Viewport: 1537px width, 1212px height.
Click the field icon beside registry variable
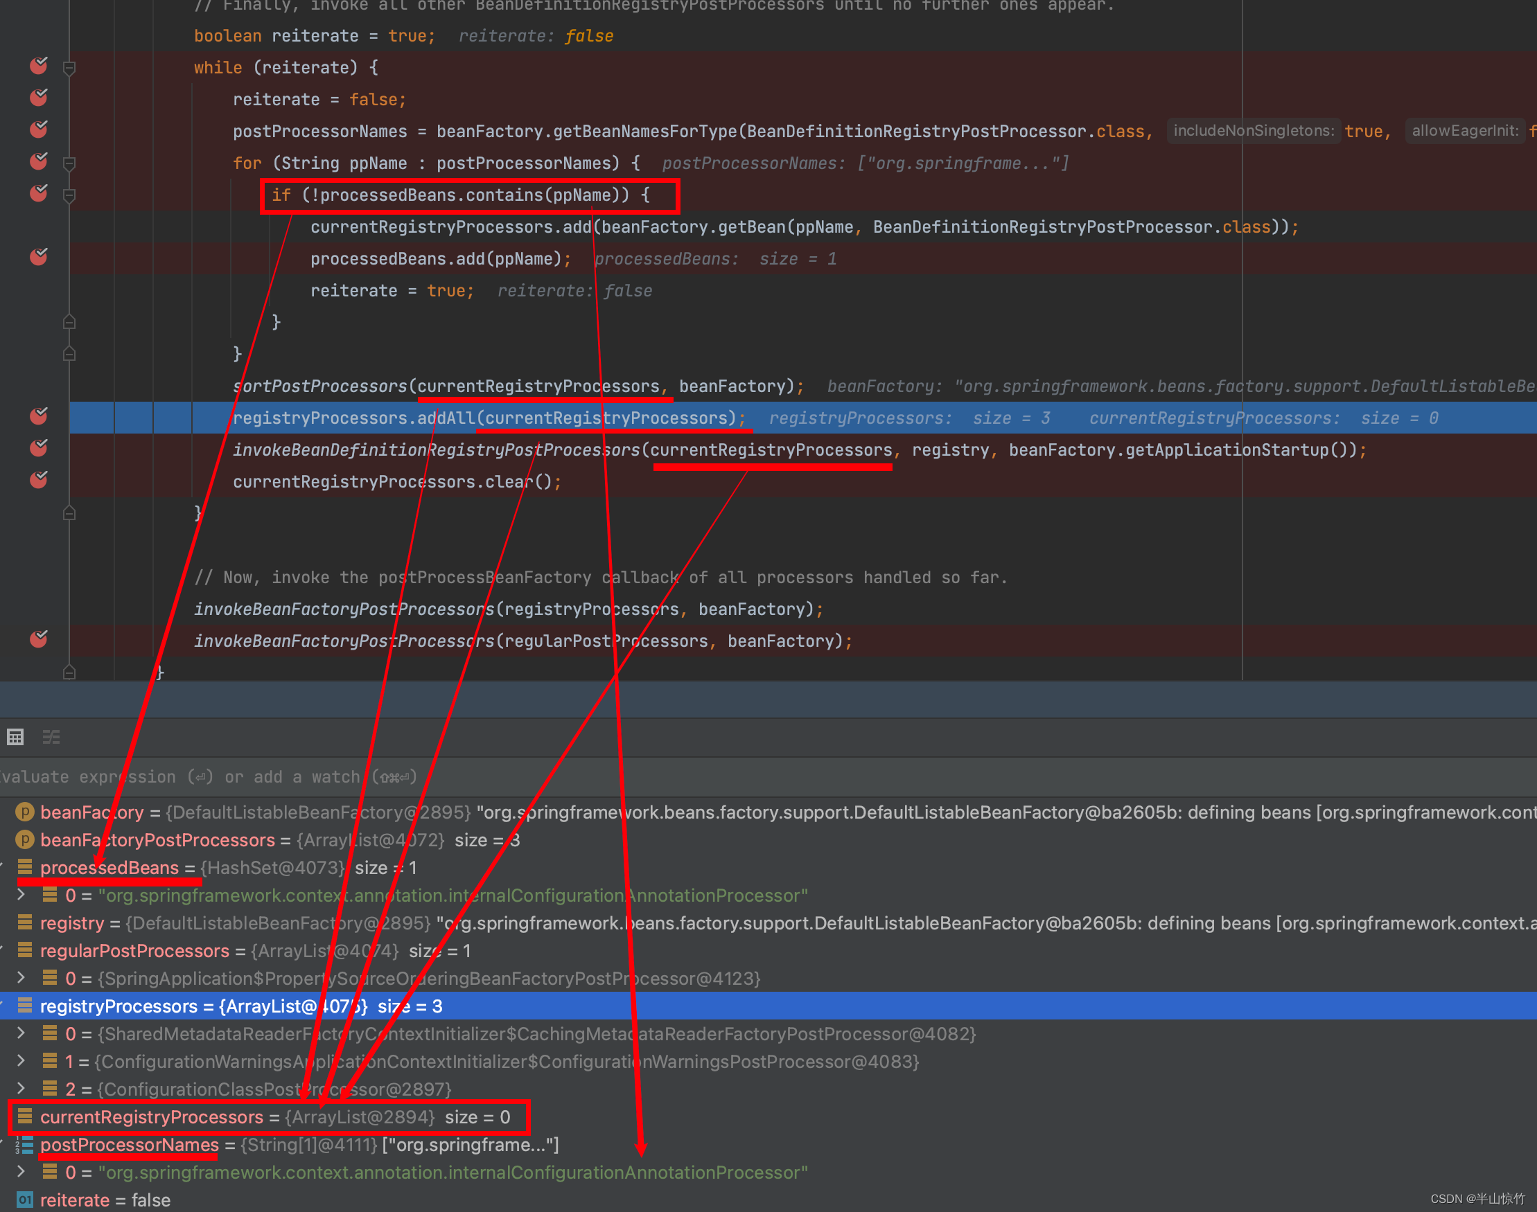(x=25, y=922)
